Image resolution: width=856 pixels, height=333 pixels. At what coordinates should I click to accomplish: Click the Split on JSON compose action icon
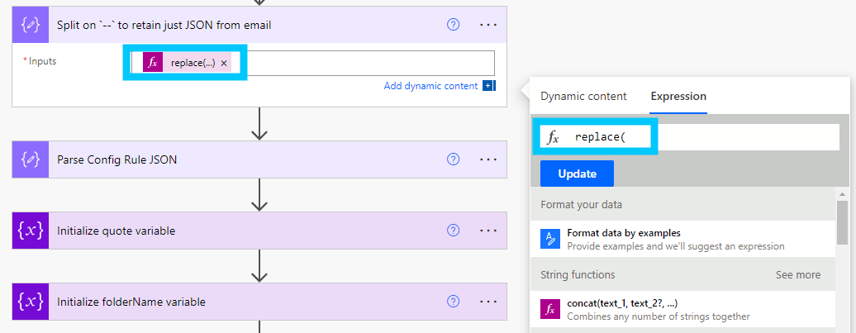pos(30,25)
